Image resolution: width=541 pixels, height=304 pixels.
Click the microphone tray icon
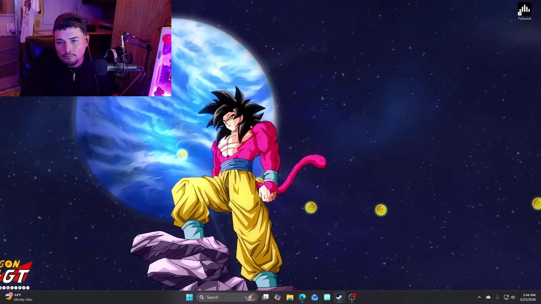(x=497, y=297)
